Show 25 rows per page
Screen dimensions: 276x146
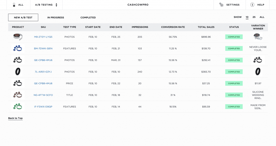(x=254, y=17)
